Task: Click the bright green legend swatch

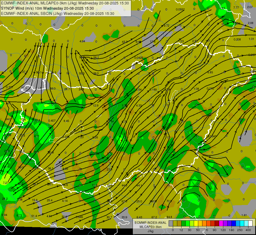Action: (x=188, y=223)
